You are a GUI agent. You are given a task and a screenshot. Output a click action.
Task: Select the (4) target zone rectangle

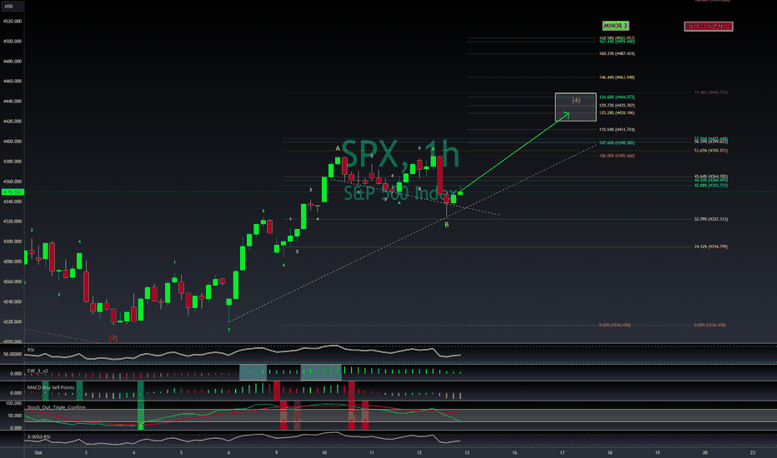coord(575,107)
